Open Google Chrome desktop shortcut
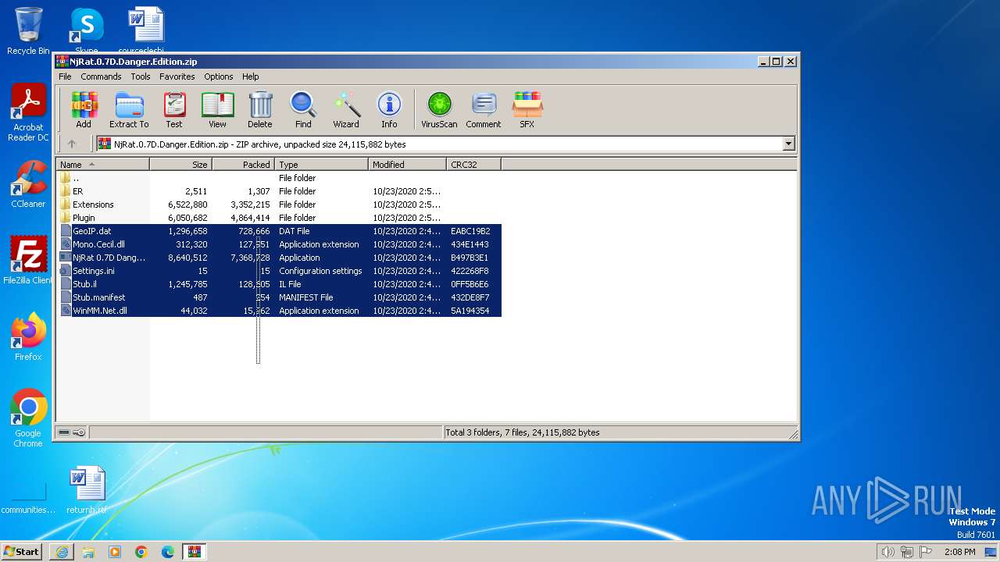The image size is (1000, 562). [28, 418]
